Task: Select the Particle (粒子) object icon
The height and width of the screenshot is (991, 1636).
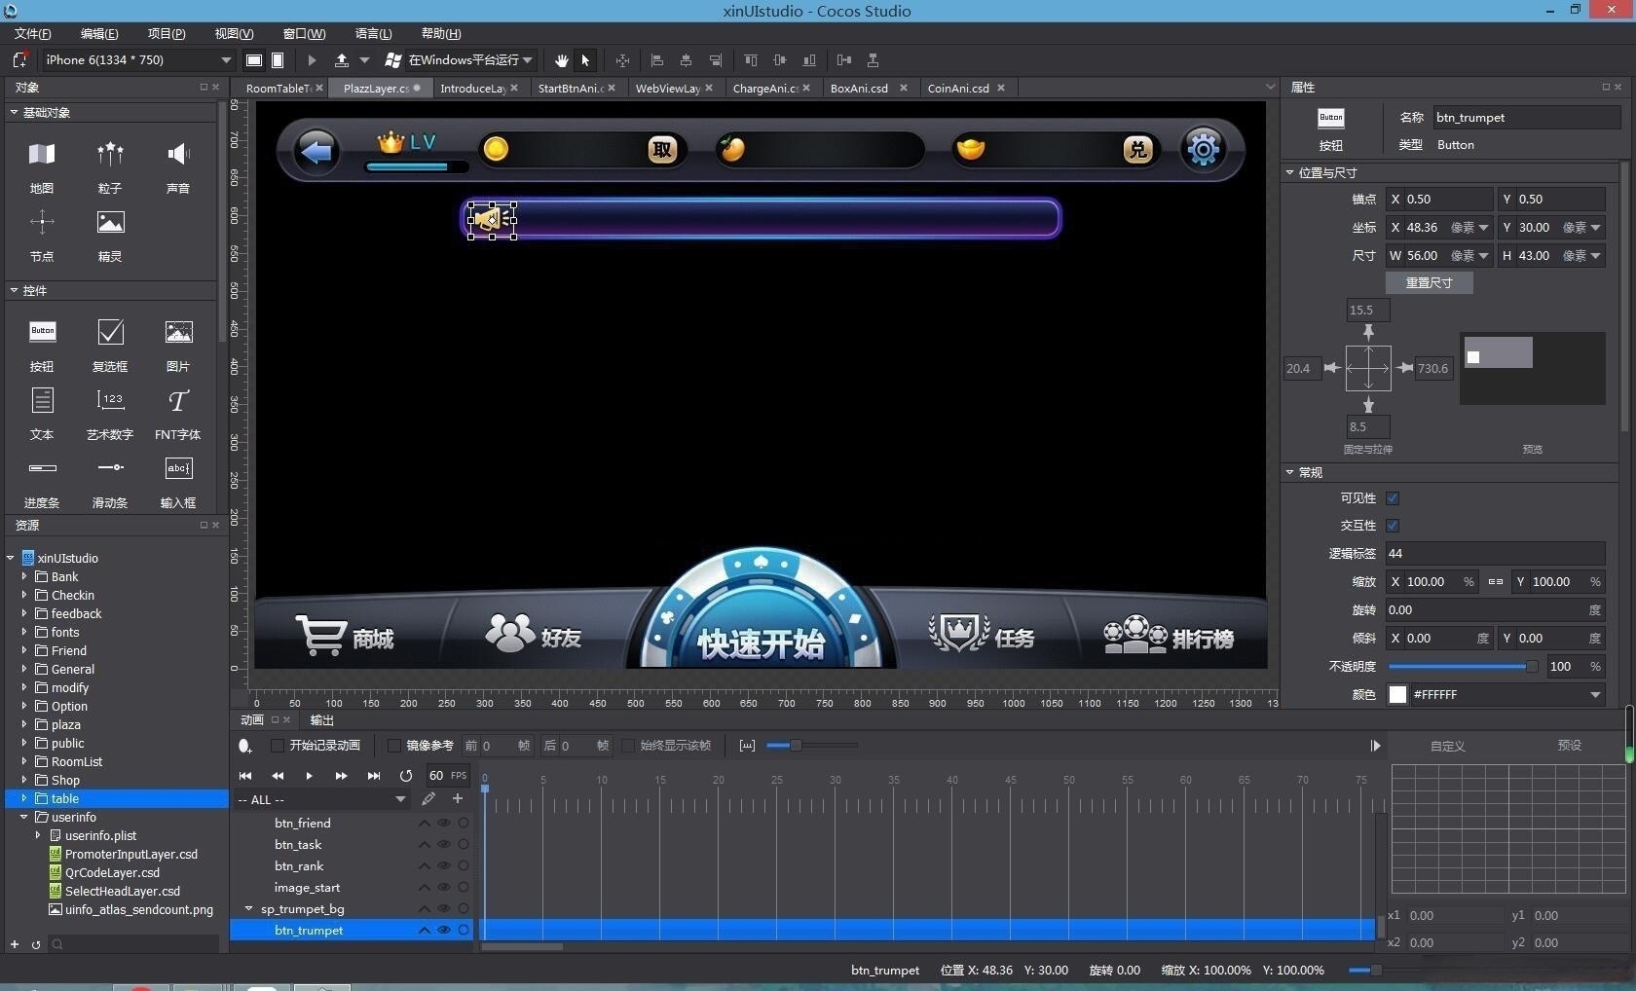Action: click(x=110, y=154)
